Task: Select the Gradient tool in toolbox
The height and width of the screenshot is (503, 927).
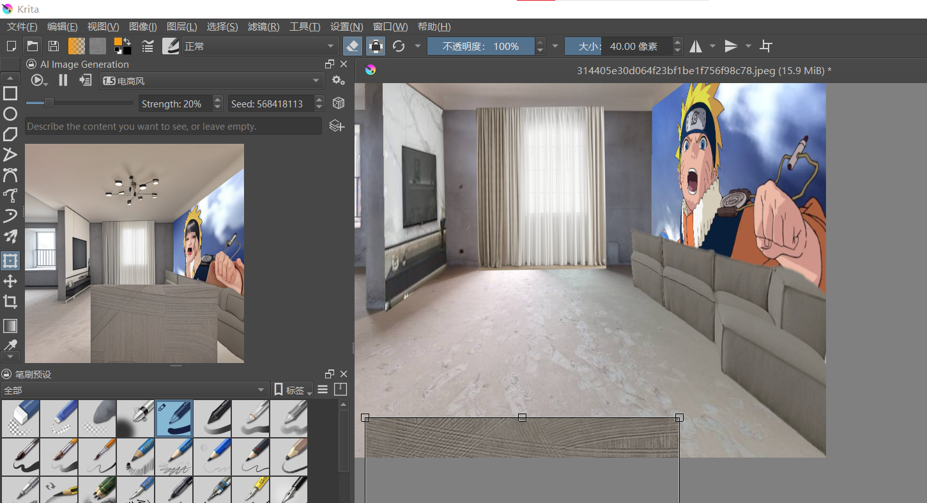Action: tap(10, 326)
